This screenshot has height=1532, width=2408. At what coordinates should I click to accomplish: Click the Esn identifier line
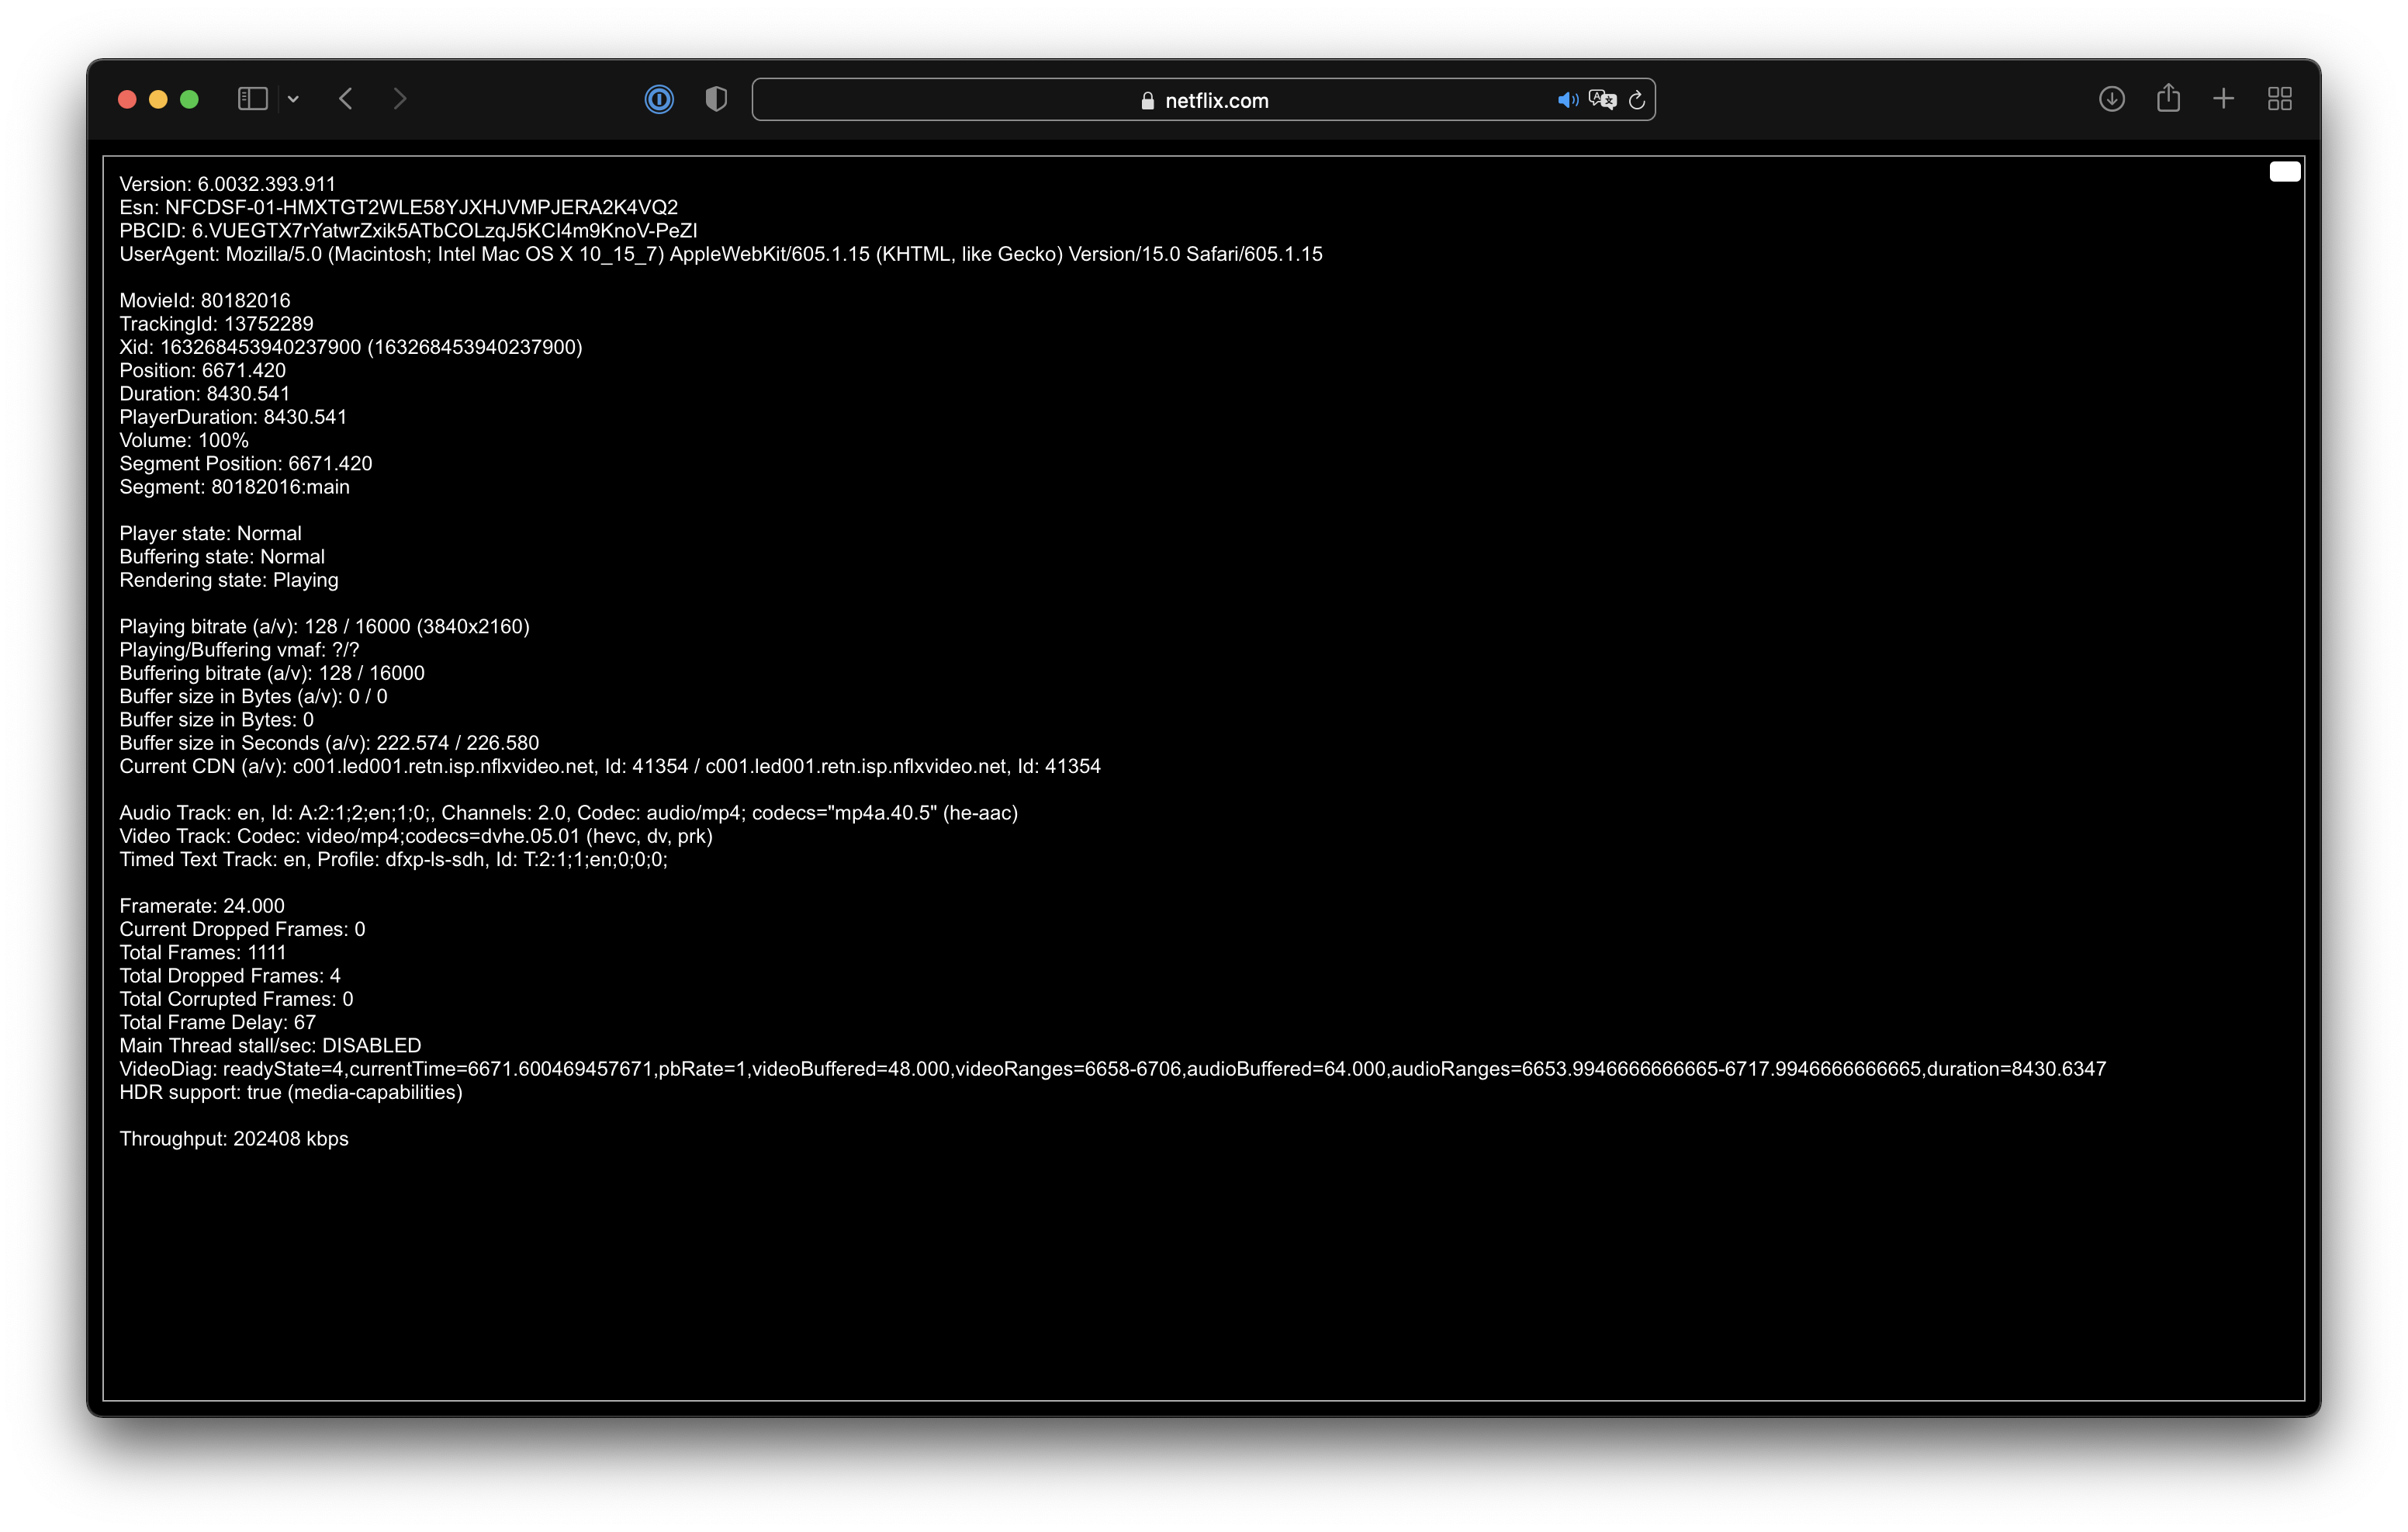coord(398,207)
